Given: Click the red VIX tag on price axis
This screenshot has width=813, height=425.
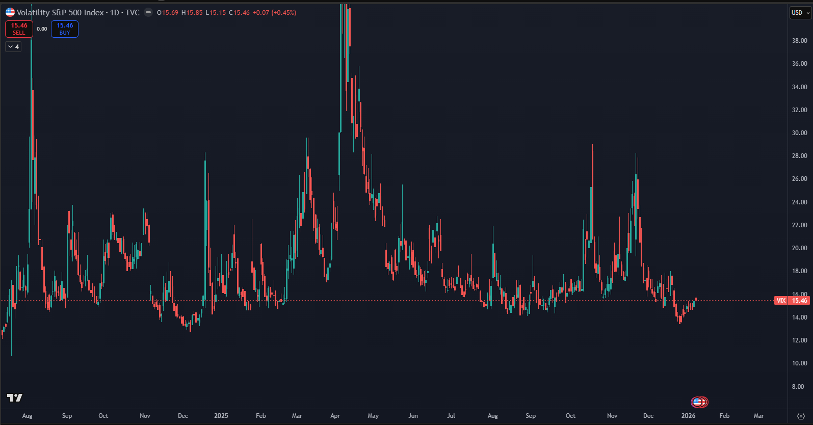Looking at the screenshot, I should click(781, 301).
